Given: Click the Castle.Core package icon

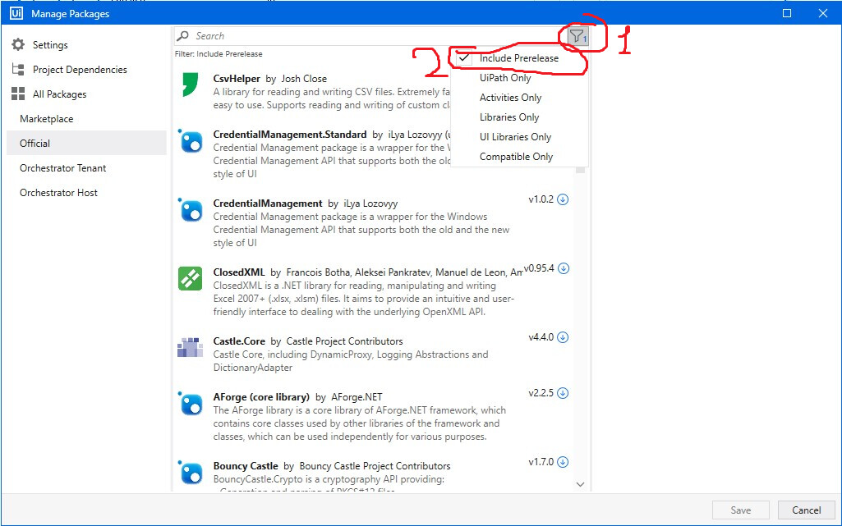Looking at the screenshot, I should coord(190,347).
